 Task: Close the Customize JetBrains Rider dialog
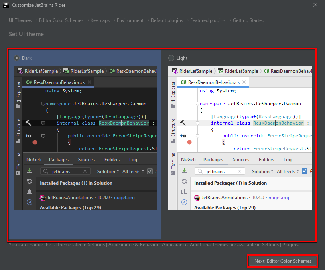click(x=315, y=5)
